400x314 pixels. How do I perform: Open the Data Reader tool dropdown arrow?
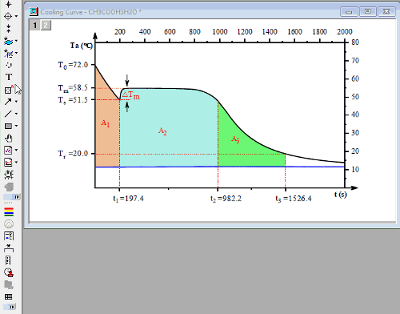16,16
